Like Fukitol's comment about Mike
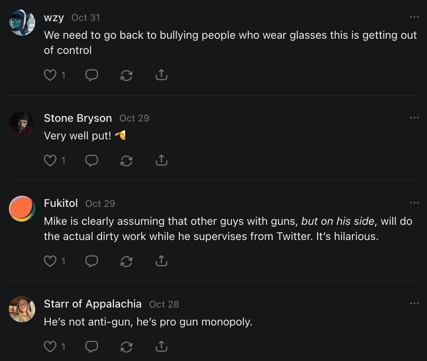Screen dimensions: 427x361 coord(50,261)
